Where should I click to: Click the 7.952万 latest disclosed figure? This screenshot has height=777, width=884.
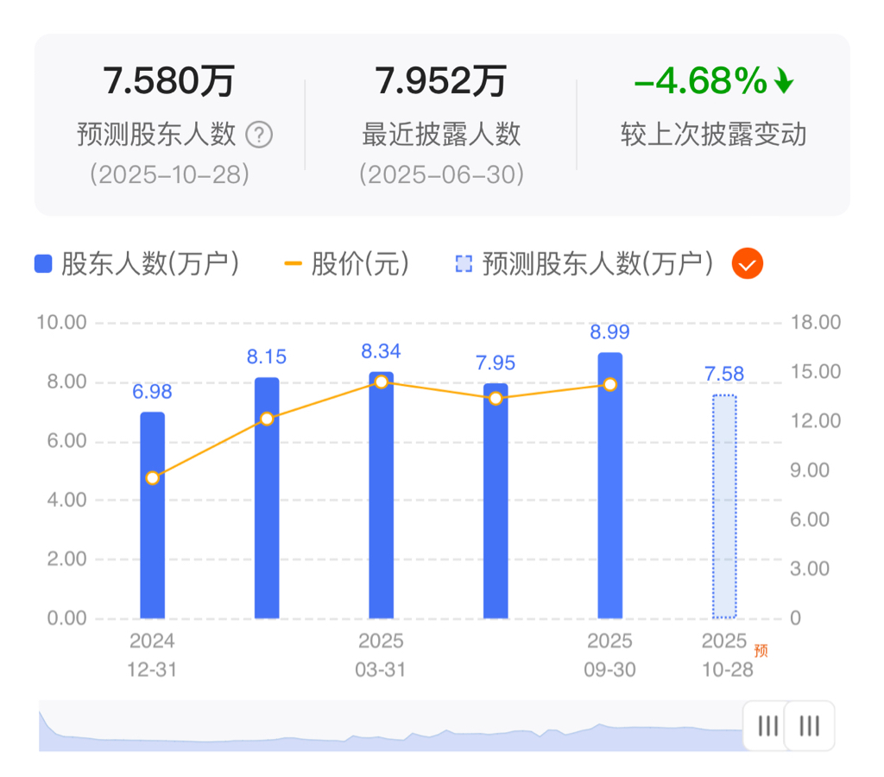coord(441,80)
